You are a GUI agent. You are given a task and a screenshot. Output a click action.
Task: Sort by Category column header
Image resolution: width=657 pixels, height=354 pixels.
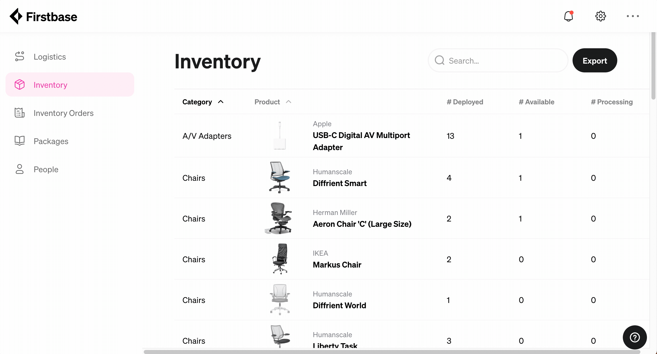point(197,102)
